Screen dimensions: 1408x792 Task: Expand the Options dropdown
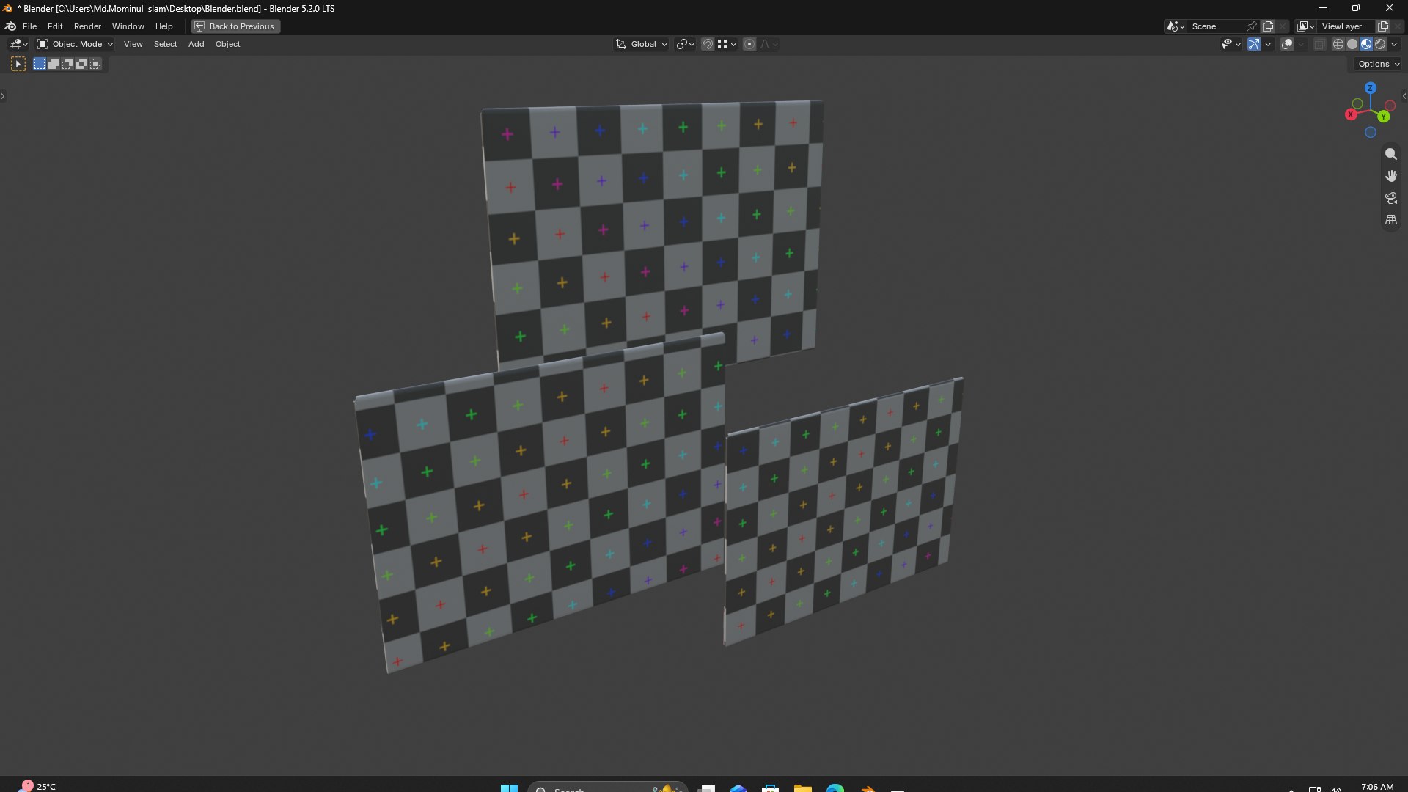[x=1379, y=65]
